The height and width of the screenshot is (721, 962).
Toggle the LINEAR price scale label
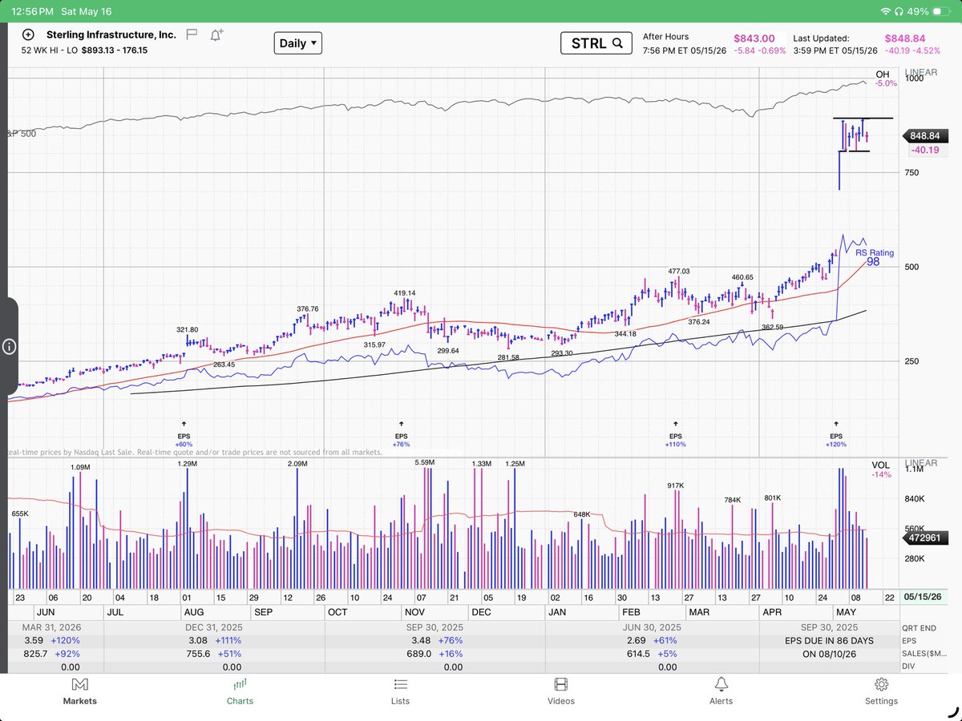[920, 72]
